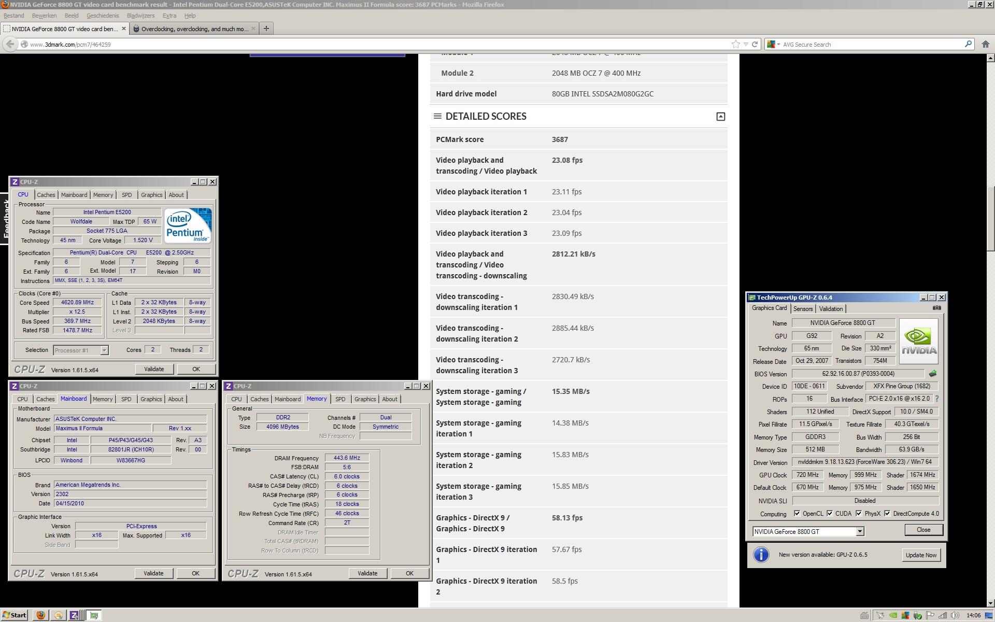Open the Geschiedenis menu
Image resolution: width=995 pixels, height=622 pixels.
pos(102,16)
